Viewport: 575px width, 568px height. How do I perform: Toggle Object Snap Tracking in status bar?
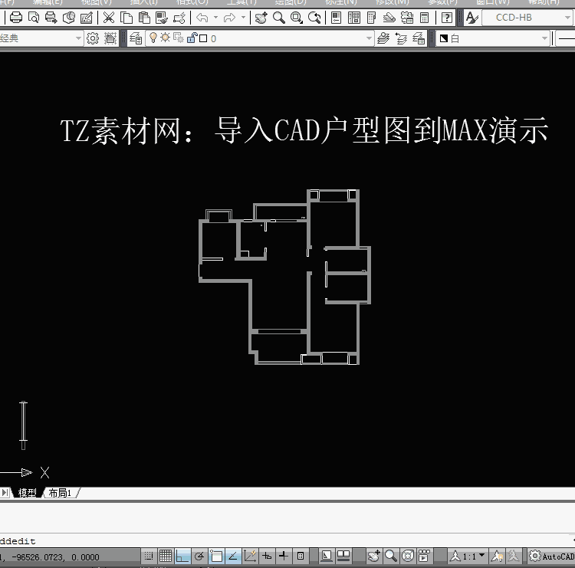[233, 557]
